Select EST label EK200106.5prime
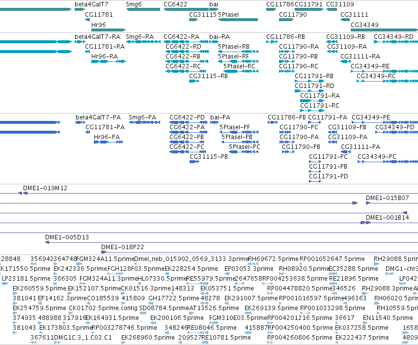The height and width of the screenshot is (345, 418). tap(177, 318)
